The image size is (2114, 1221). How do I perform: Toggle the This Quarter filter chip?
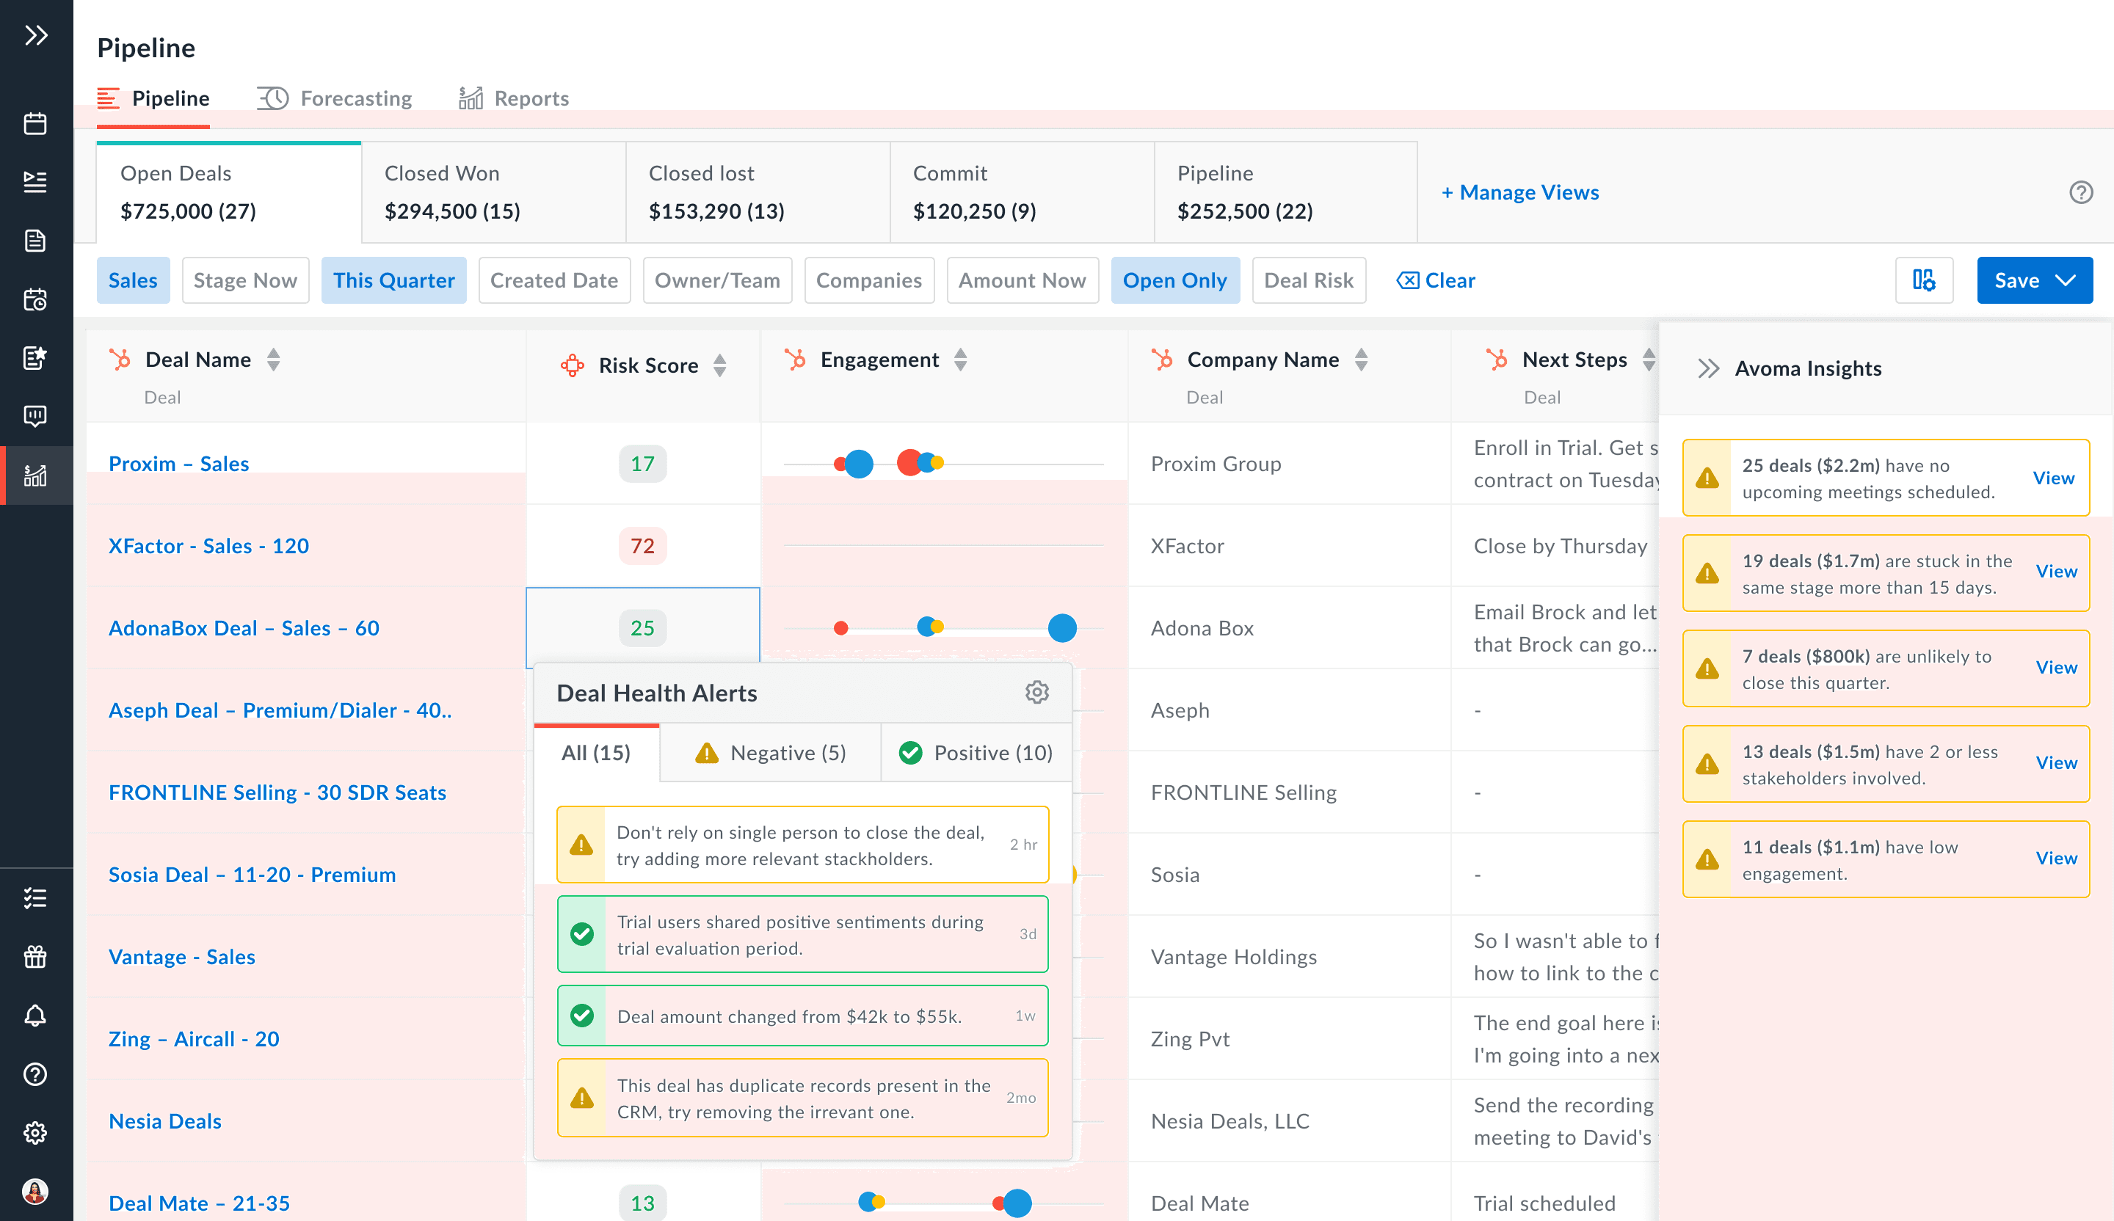[393, 280]
